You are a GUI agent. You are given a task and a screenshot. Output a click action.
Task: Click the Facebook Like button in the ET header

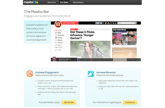(x=97, y=23)
